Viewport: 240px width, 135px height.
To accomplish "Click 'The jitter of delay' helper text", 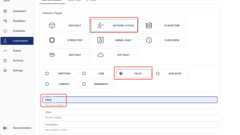I will pyautogui.click(x=53, y=117).
